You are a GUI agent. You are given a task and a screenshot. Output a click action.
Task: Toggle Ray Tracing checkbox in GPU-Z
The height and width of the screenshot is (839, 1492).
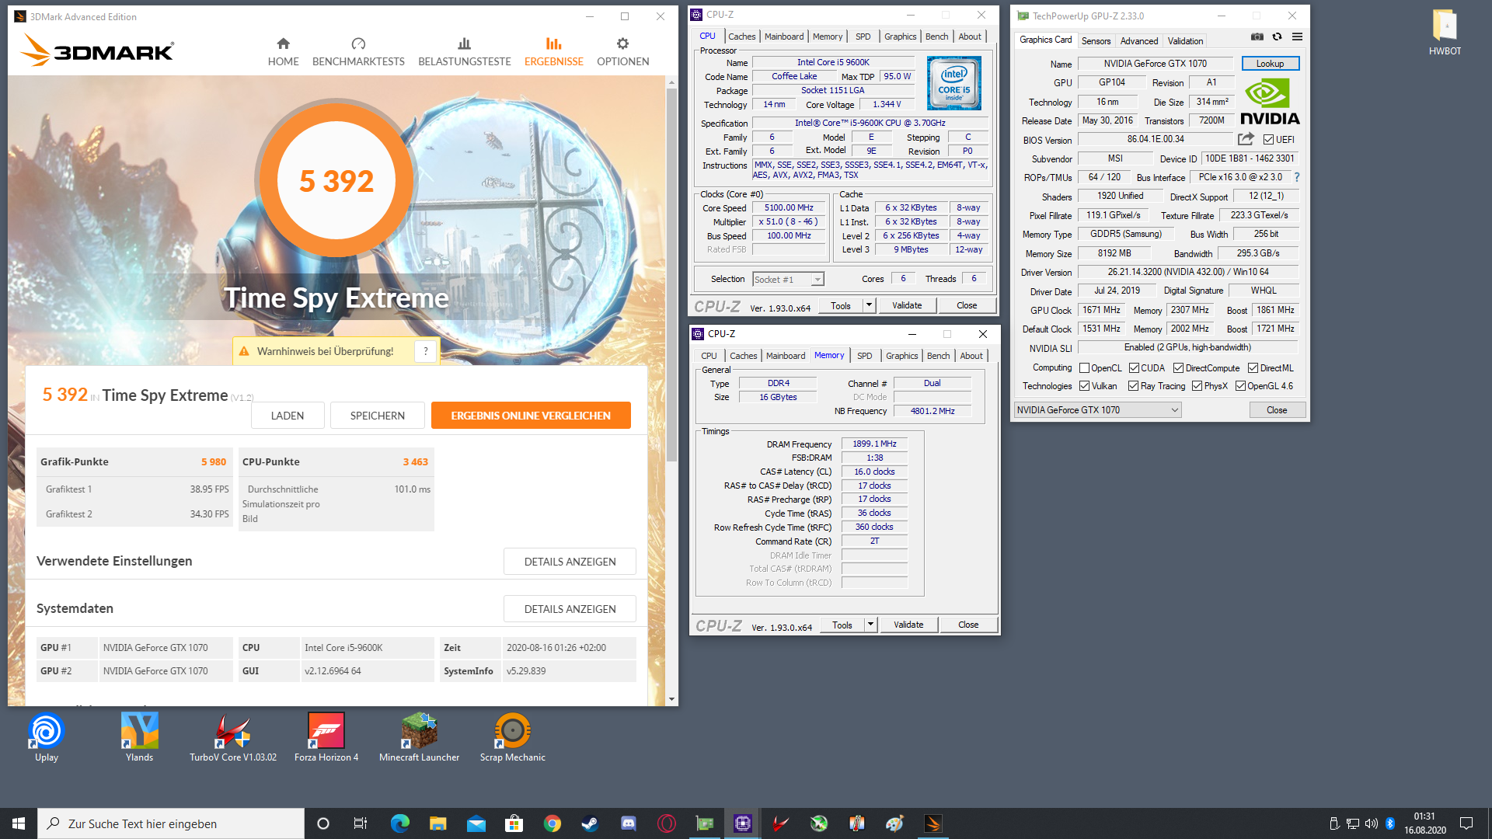(x=1133, y=386)
